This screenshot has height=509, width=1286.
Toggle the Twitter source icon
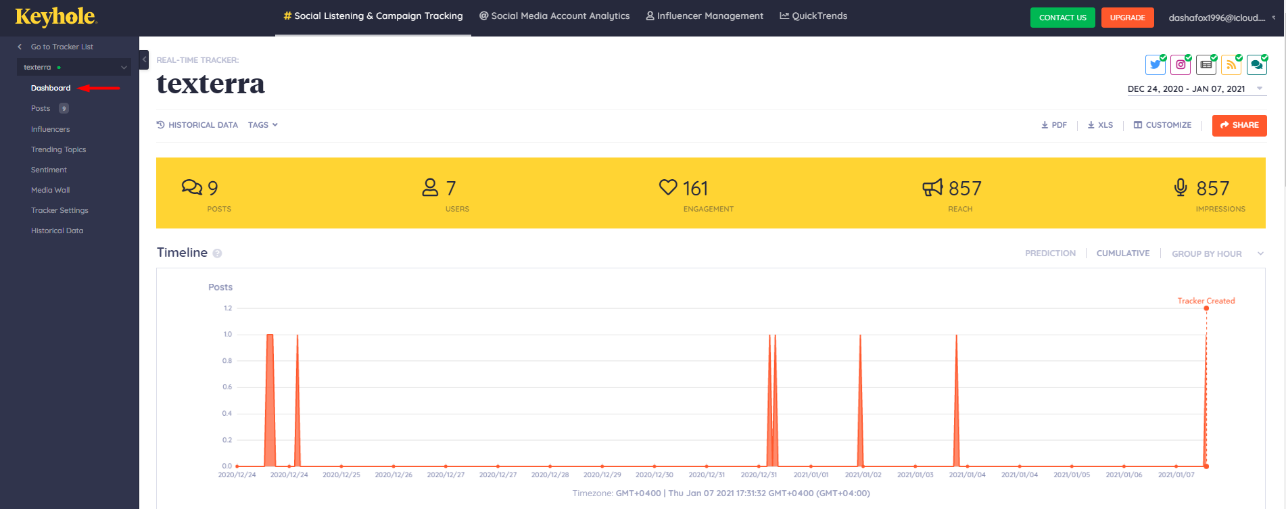[x=1156, y=65]
